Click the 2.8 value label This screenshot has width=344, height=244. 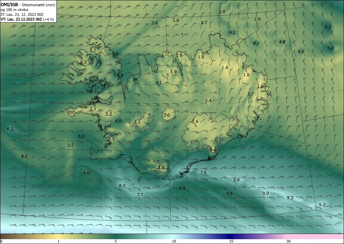161,168
